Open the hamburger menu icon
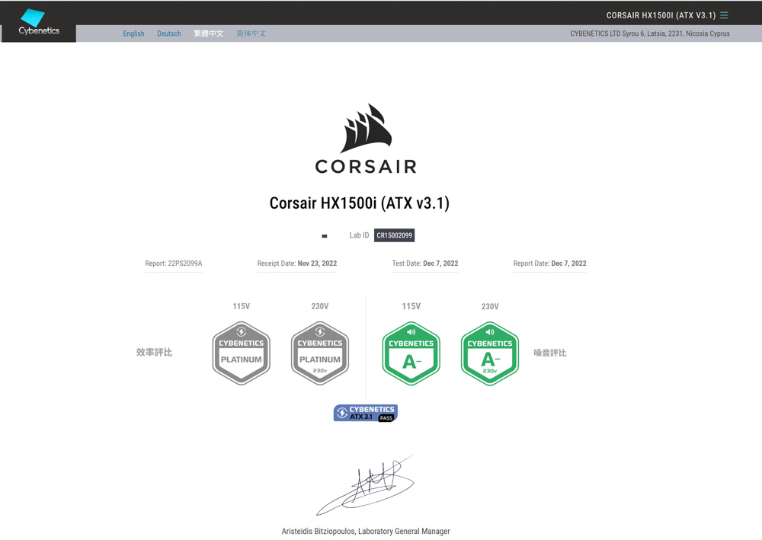Viewport: 762px width, 540px height. (x=724, y=15)
